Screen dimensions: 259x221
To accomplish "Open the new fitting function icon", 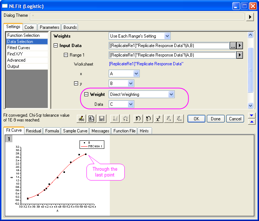I will coord(92,119).
